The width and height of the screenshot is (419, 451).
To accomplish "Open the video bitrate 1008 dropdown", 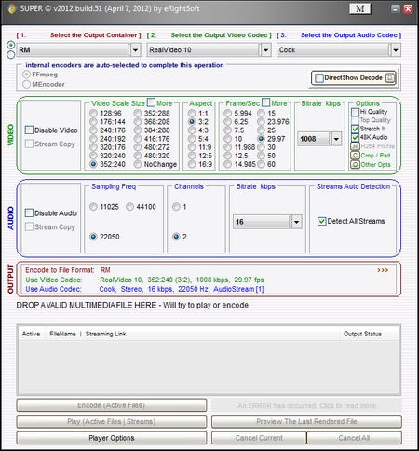I will click(336, 139).
